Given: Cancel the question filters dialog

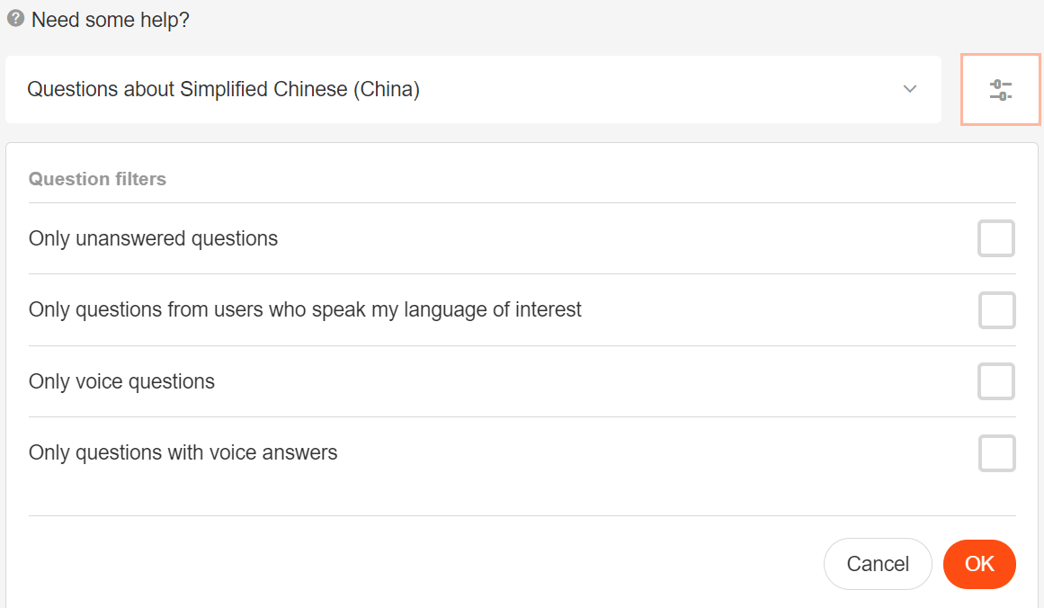Looking at the screenshot, I should click(877, 564).
